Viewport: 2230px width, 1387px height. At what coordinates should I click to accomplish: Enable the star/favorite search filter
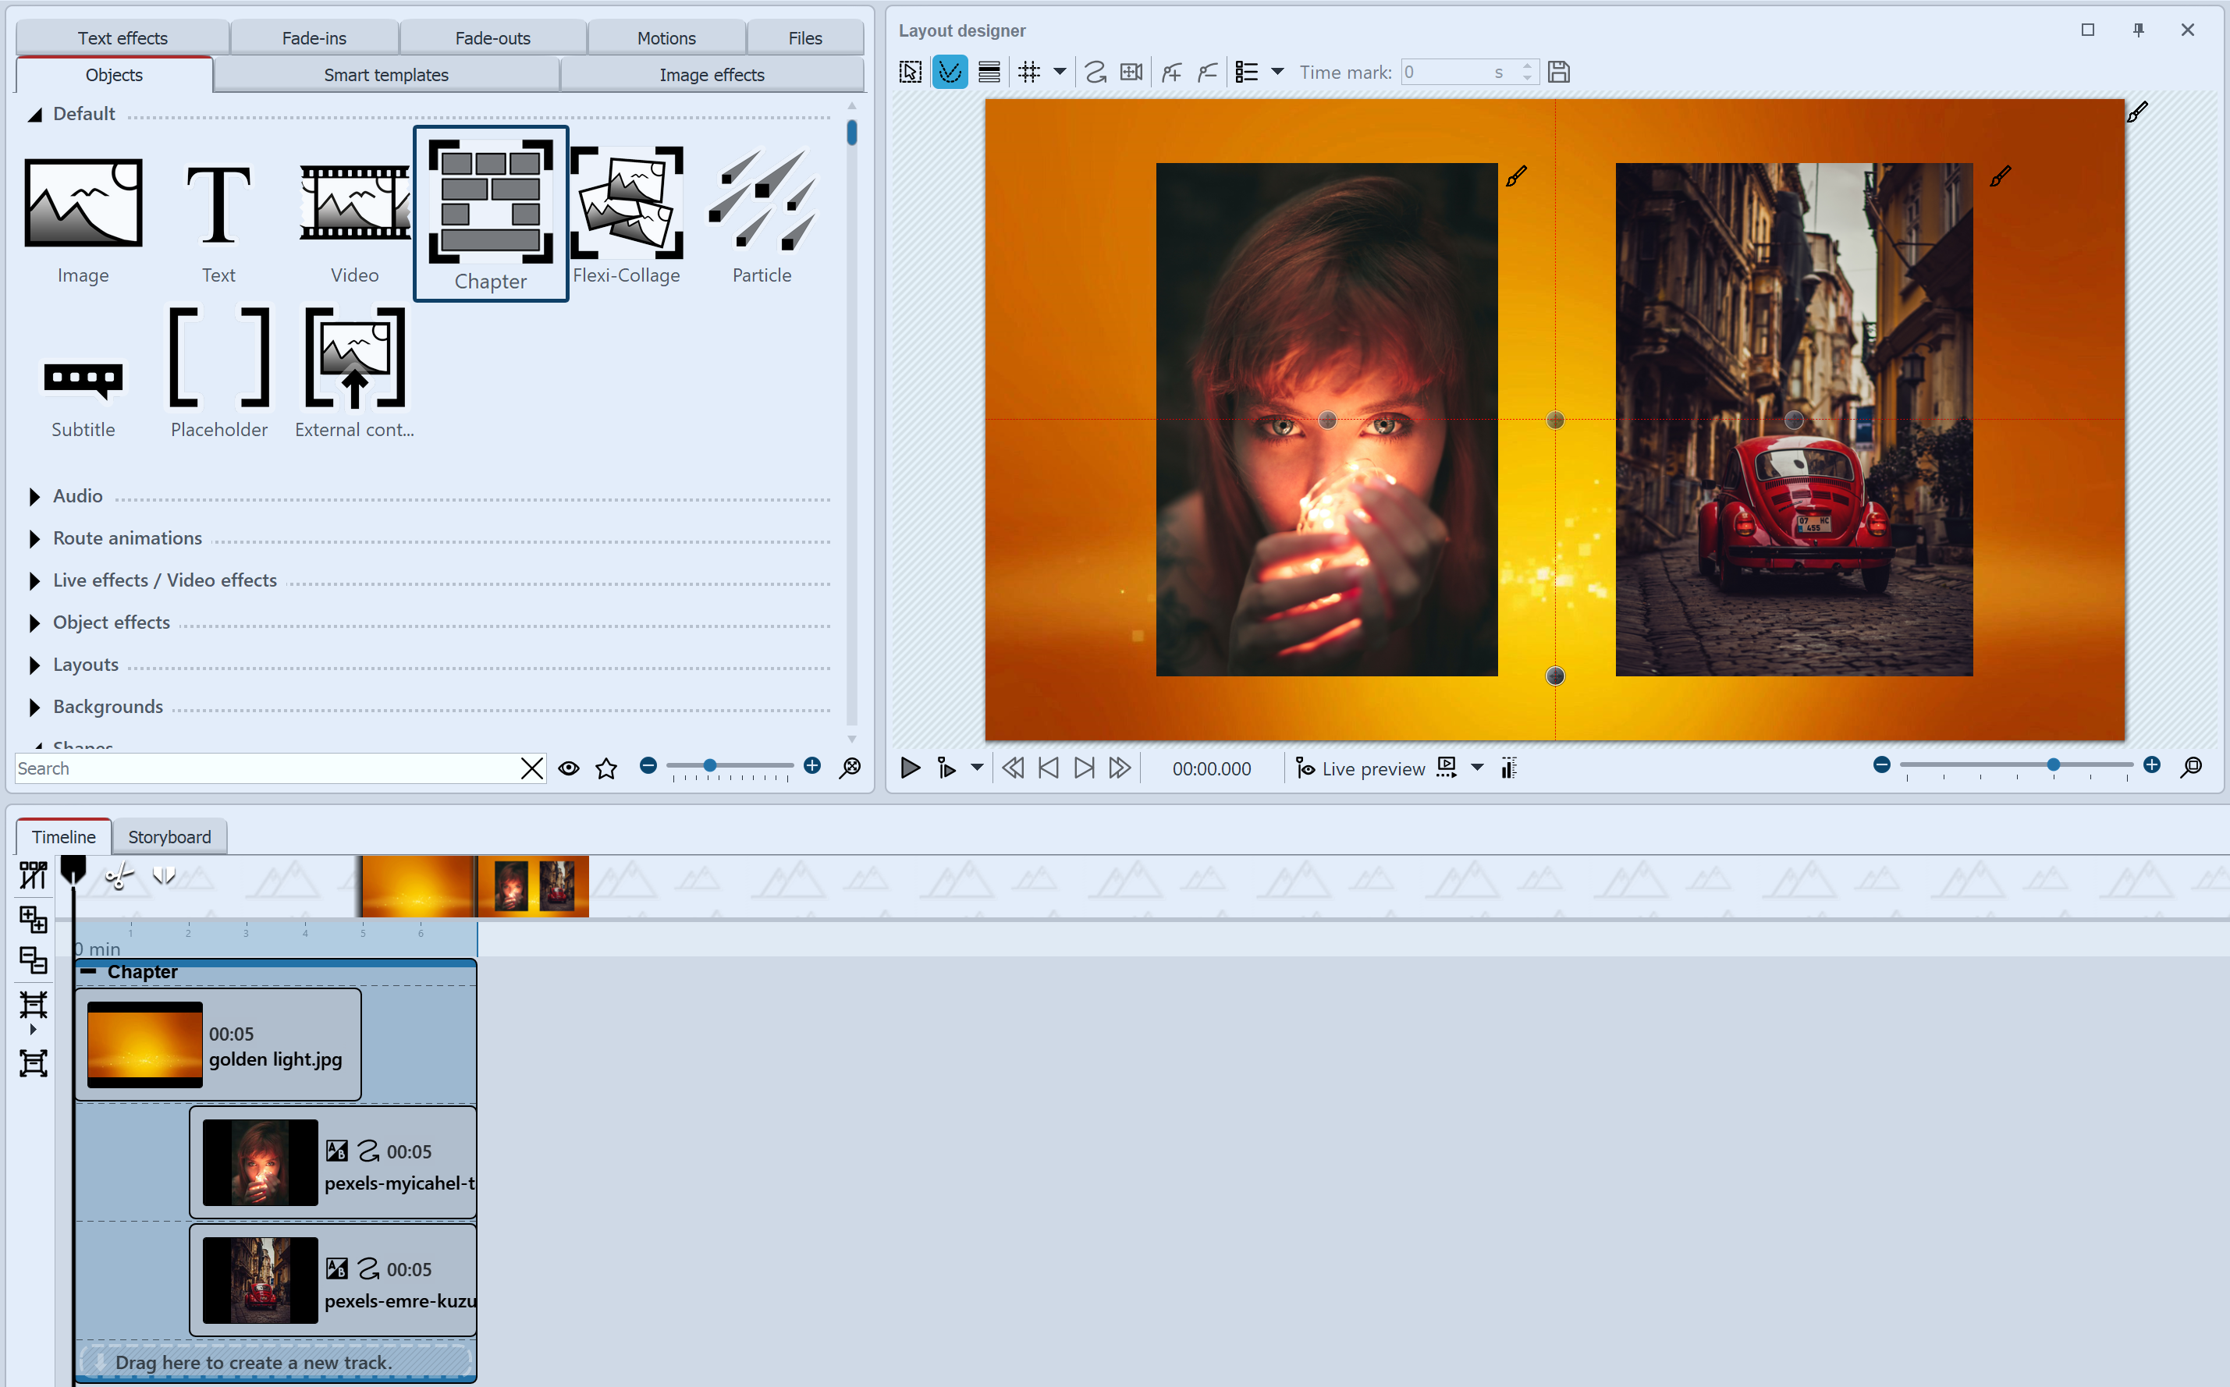click(605, 768)
